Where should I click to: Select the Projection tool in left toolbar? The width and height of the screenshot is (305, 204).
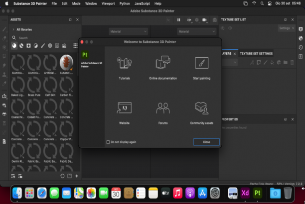click(4, 47)
